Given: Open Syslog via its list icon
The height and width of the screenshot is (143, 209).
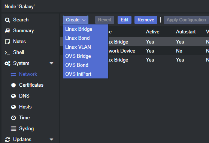Looking at the screenshot, I should pos(13,129).
